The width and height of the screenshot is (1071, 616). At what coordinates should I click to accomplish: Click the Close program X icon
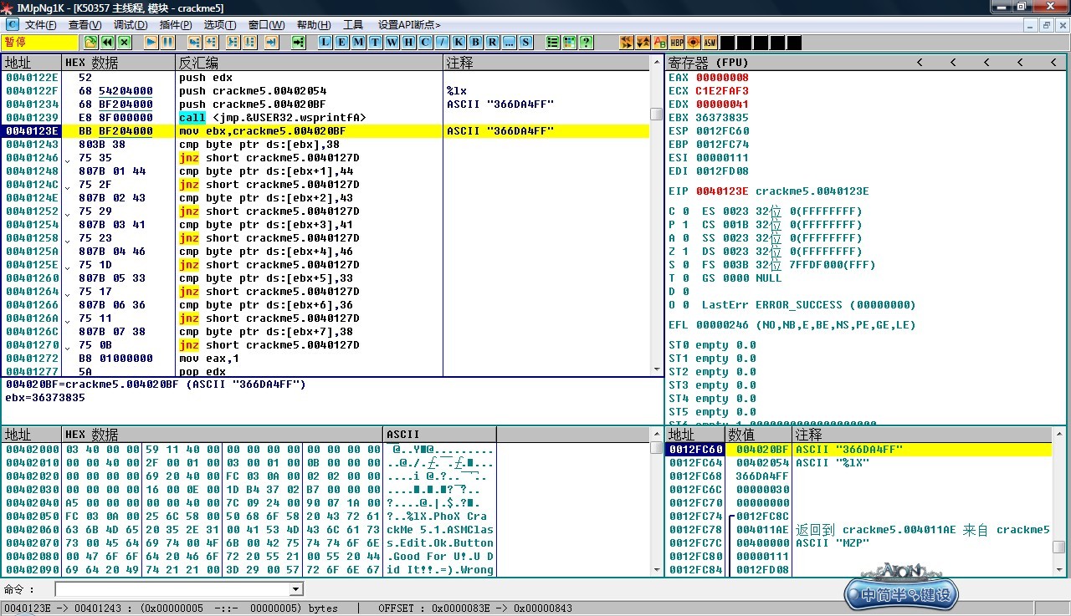click(125, 42)
